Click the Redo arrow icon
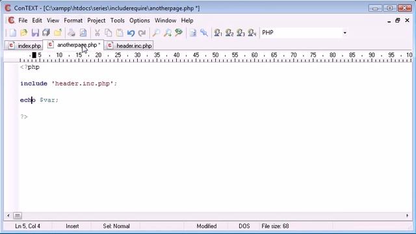This screenshot has width=416, height=234. click(142, 32)
